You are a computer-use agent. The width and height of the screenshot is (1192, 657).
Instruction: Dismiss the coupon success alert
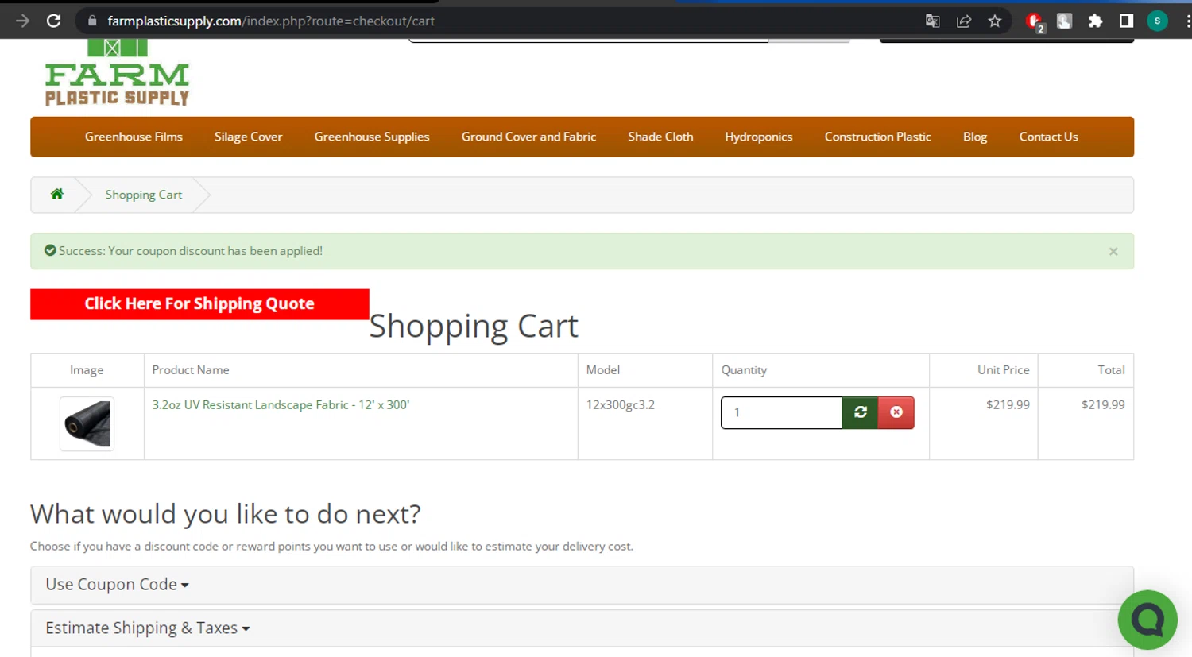pyautogui.click(x=1113, y=251)
